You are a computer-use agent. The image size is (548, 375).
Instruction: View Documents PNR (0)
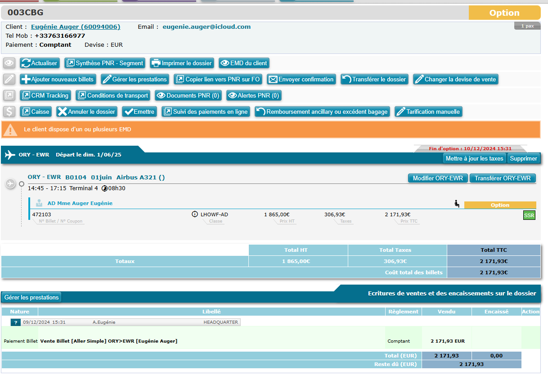[188, 95]
